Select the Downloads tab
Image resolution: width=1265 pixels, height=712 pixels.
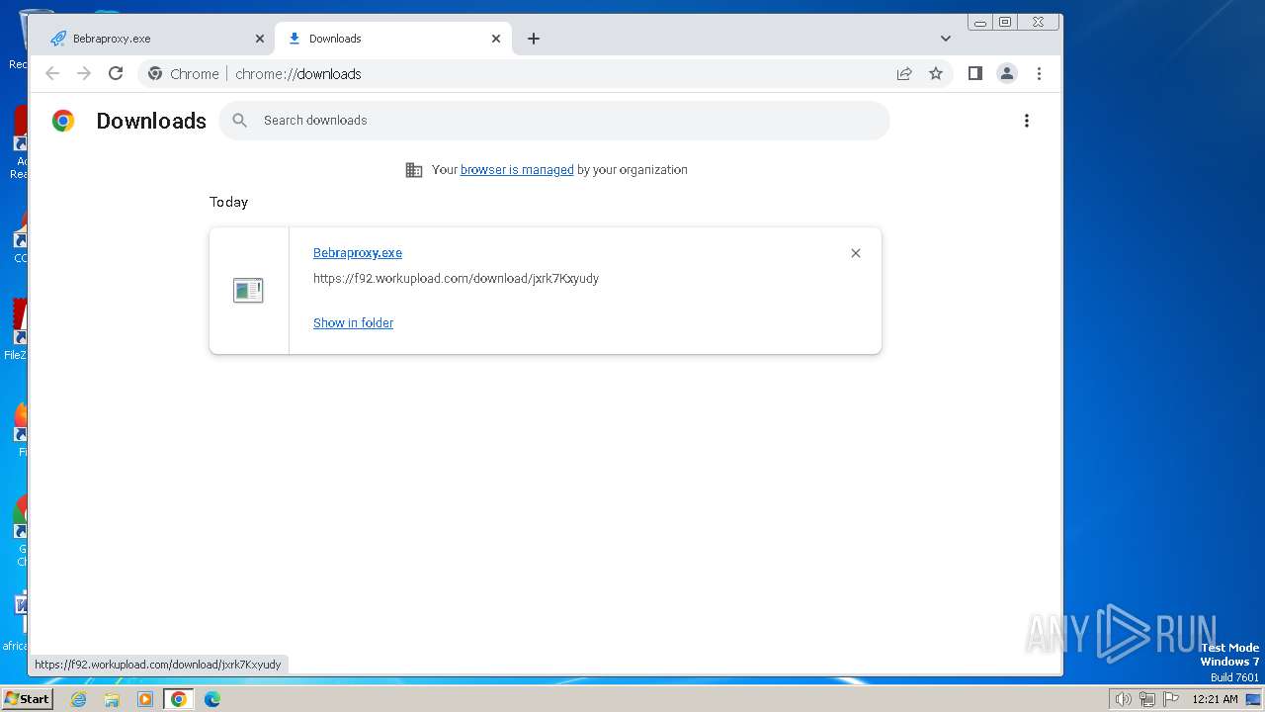[x=392, y=39]
